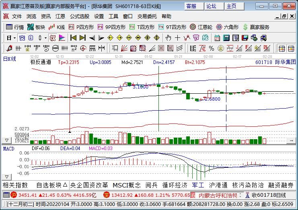The height and width of the screenshot is (210, 298).
Task: Click the 极反通道 indicator name
Action: tap(41, 62)
